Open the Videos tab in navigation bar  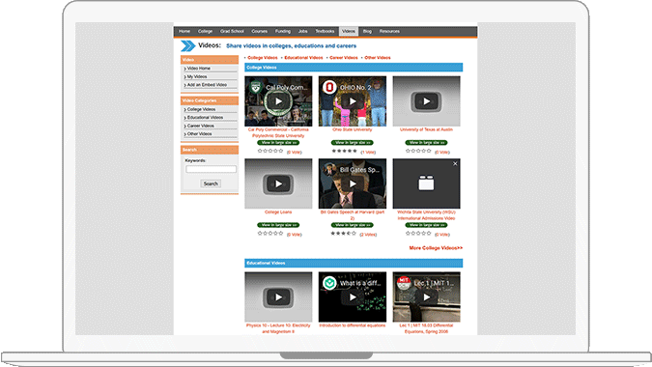(x=348, y=31)
